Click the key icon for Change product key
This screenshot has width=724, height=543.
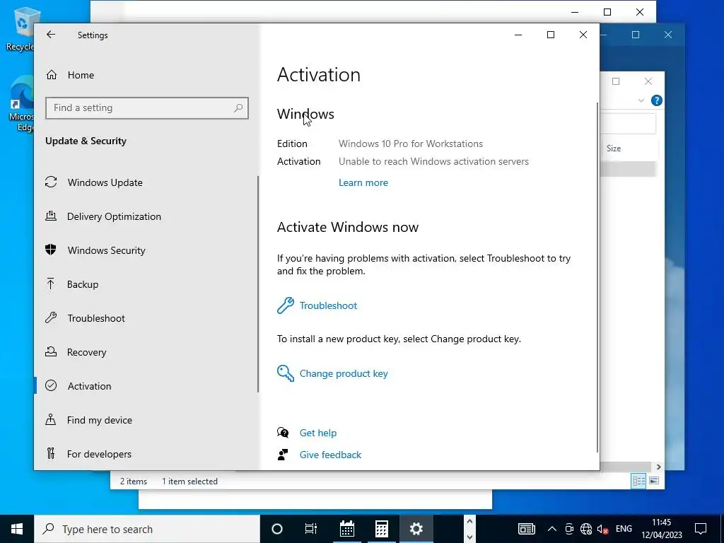pyautogui.click(x=286, y=373)
